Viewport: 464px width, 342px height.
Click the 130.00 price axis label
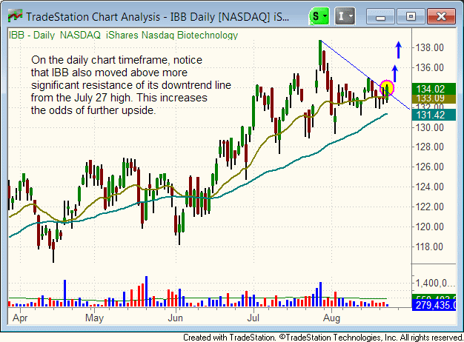430,128
